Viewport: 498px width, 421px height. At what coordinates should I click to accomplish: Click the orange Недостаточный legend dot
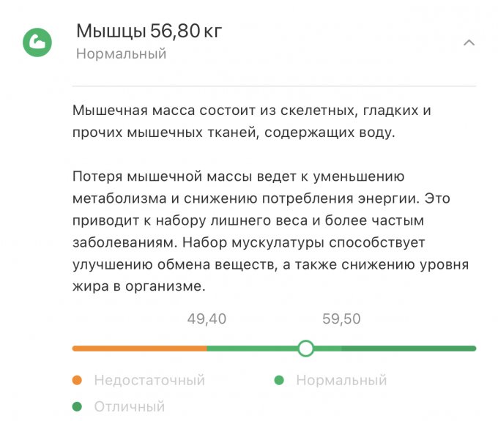(77, 380)
